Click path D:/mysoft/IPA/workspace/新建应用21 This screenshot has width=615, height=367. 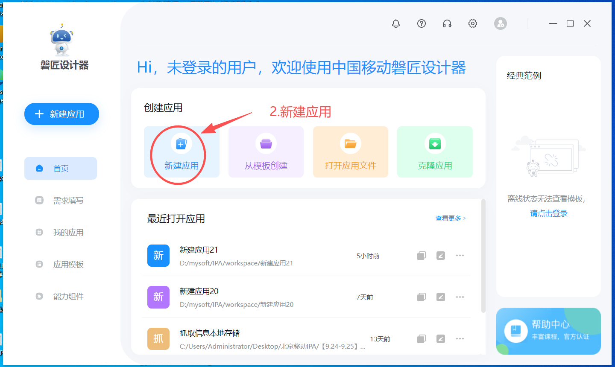pyautogui.click(x=237, y=263)
